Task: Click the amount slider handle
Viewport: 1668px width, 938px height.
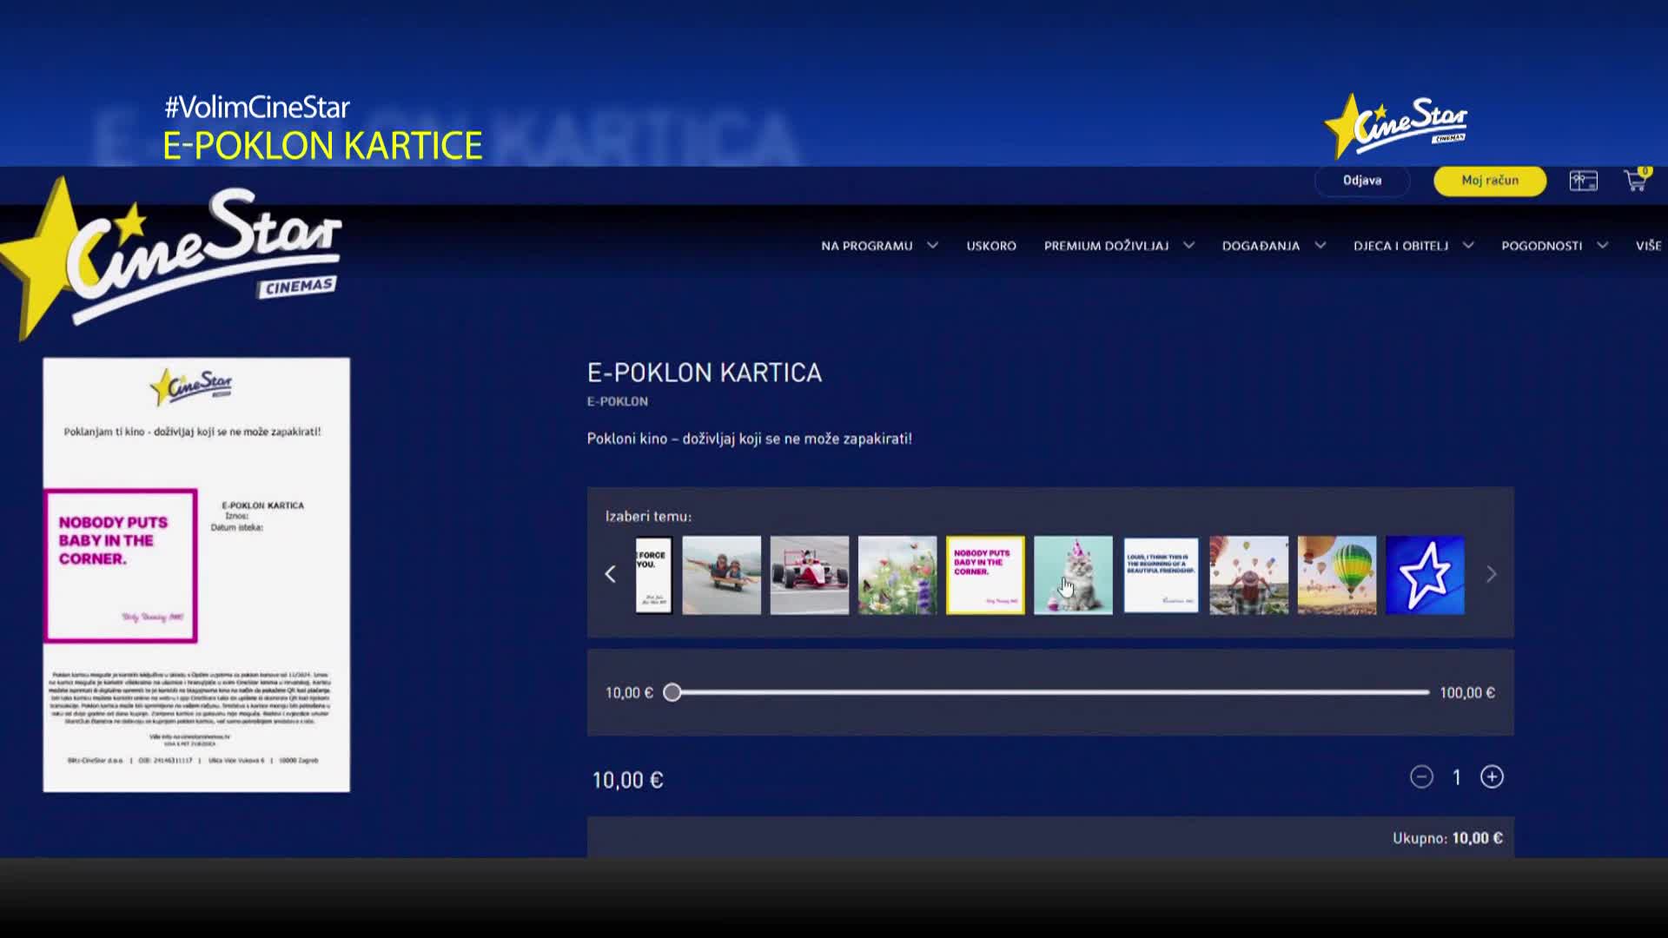Action: (672, 692)
